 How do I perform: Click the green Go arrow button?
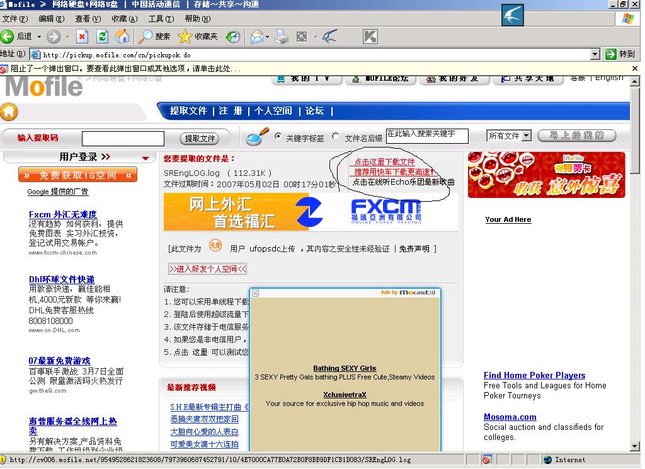click(611, 54)
